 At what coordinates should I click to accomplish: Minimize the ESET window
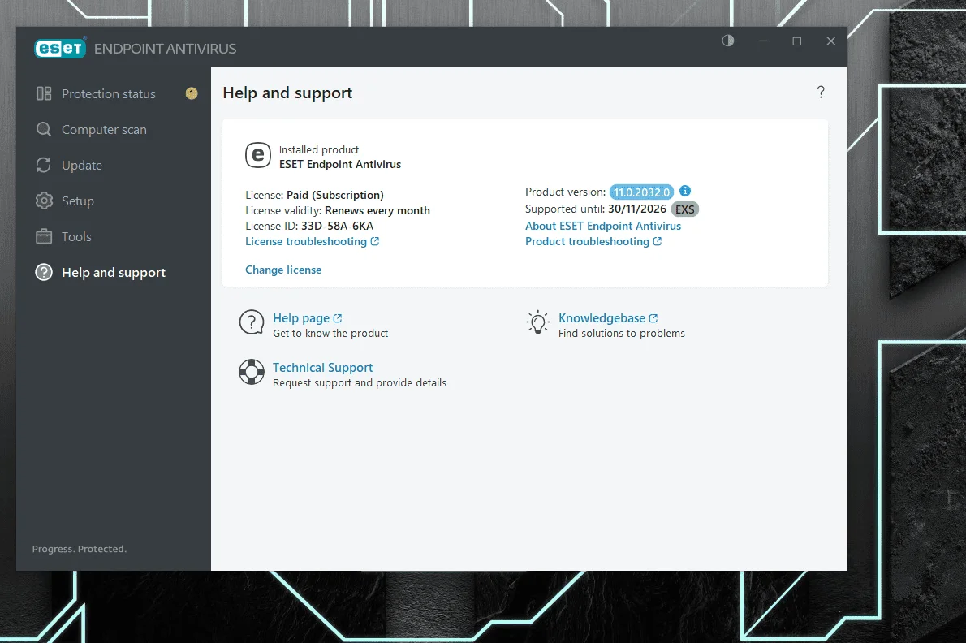763,41
